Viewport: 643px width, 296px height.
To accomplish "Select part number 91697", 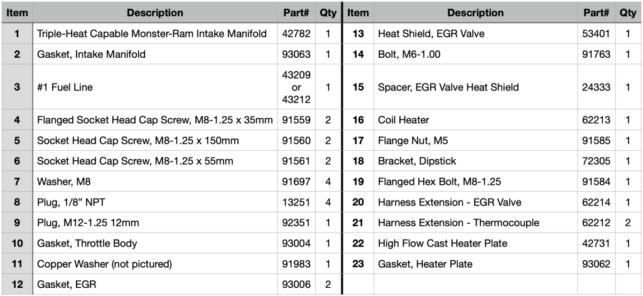I will click(x=296, y=182).
